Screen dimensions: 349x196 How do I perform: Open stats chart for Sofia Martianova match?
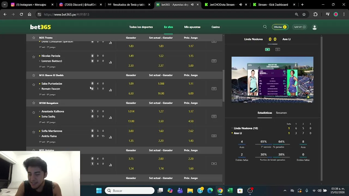point(110,137)
